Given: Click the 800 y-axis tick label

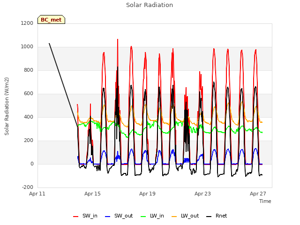Looking at the screenshot, I should pos(29,70).
